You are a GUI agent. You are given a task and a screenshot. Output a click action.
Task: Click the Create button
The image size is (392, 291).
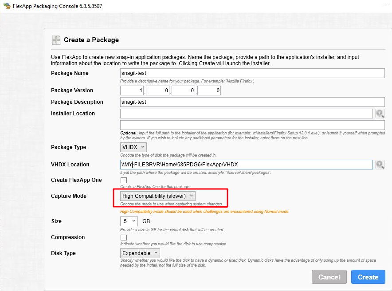368,277
